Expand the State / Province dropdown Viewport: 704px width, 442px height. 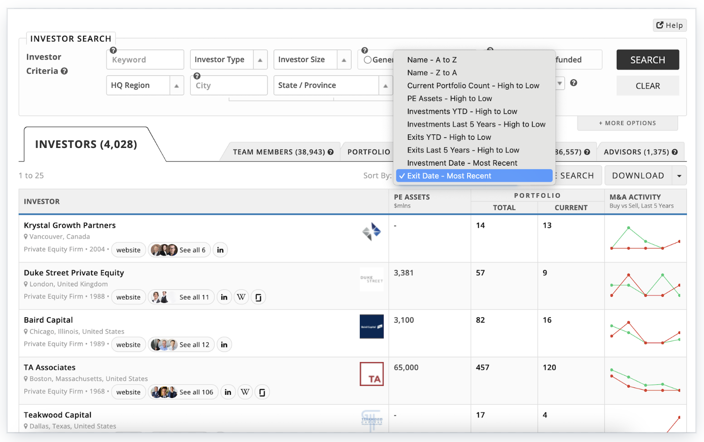332,85
